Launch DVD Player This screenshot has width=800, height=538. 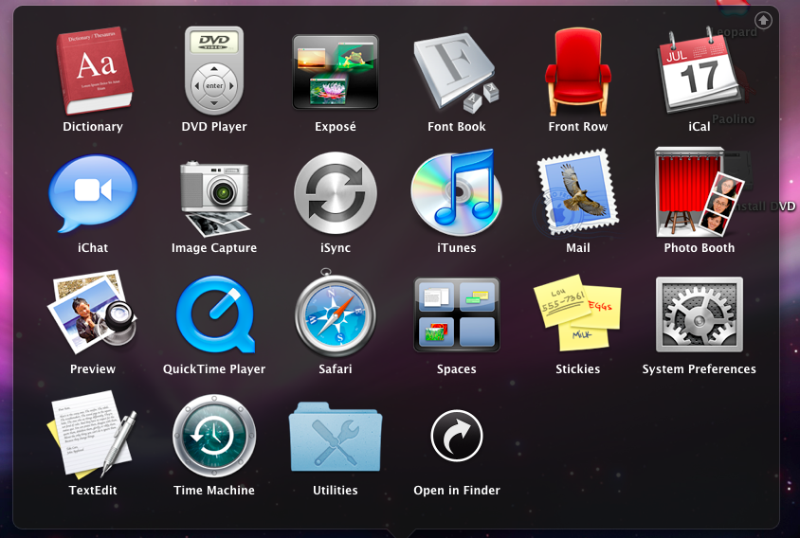pos(214,70)
